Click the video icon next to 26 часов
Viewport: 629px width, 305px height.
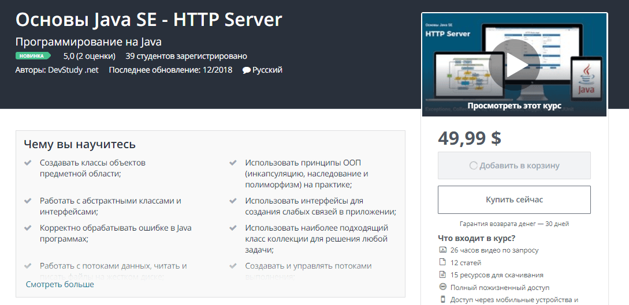[x=443, y=250]
